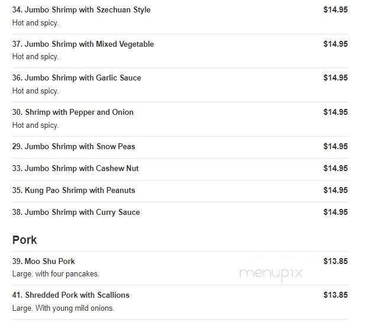
Task: Click Shrimp with Pepper and Onion
Action: click(x=73, y=112)
